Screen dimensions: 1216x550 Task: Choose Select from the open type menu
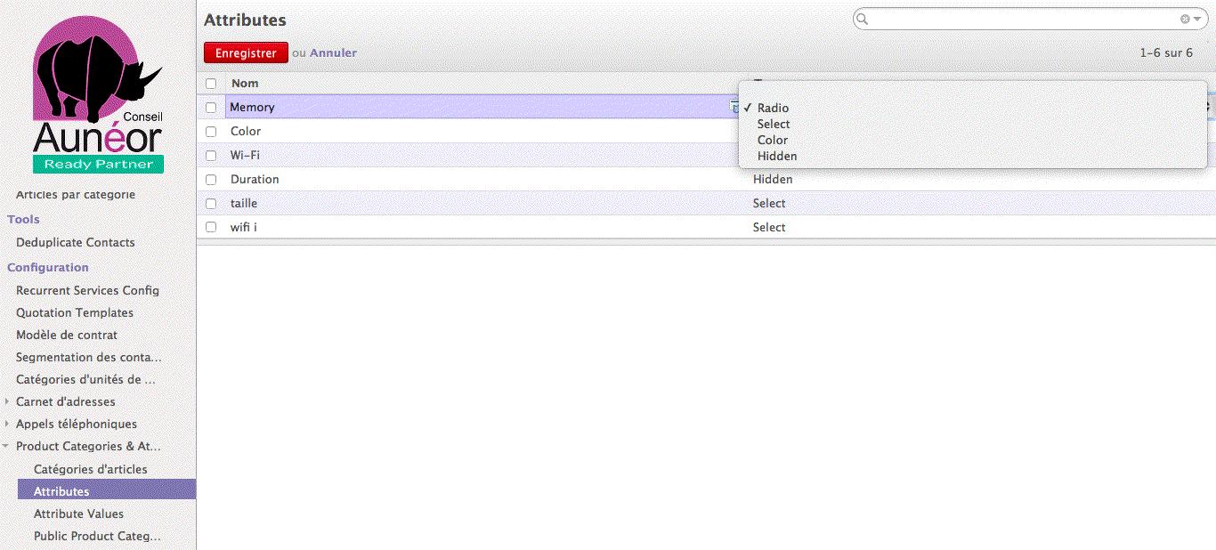click(773, 124)
